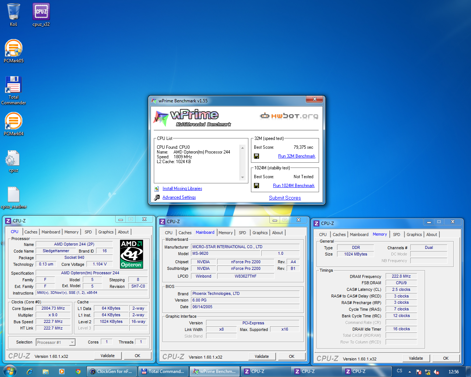This screenshot has width=471, height=377.
Task: Click Validate in left CPU-Z window
Action: 107,356
